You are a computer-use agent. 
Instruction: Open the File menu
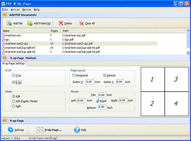point(5,10)
